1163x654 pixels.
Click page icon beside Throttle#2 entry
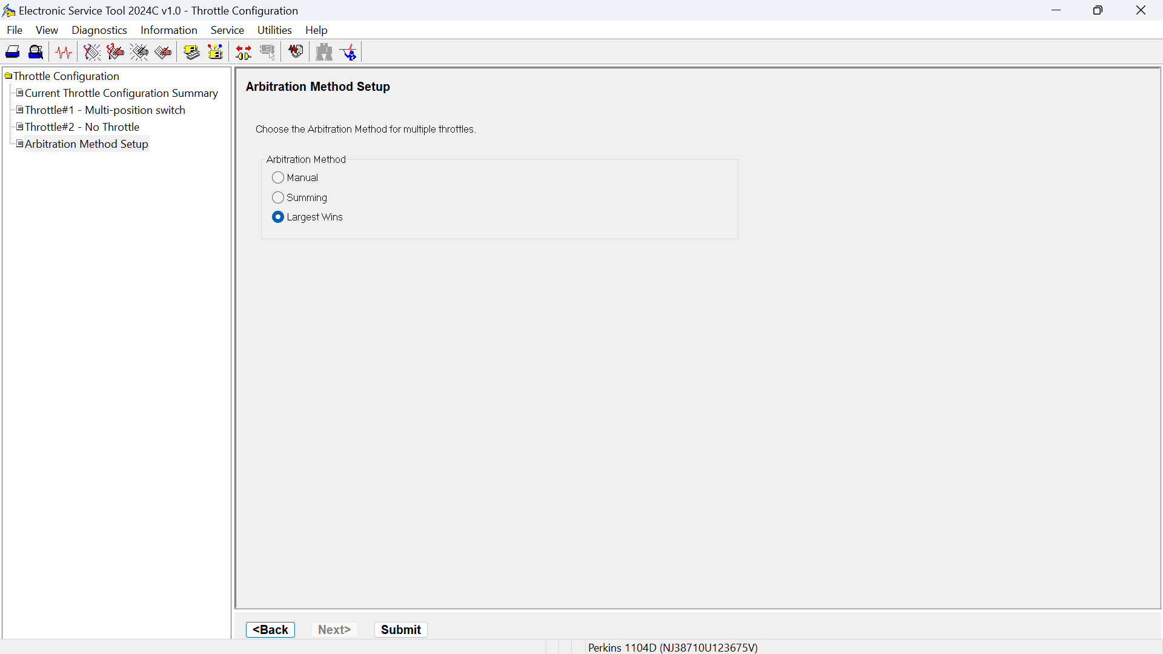[19, 127]
